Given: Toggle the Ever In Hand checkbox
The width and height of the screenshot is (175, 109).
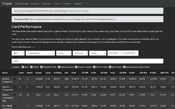Looking at the screenshot, I should 94,67.
